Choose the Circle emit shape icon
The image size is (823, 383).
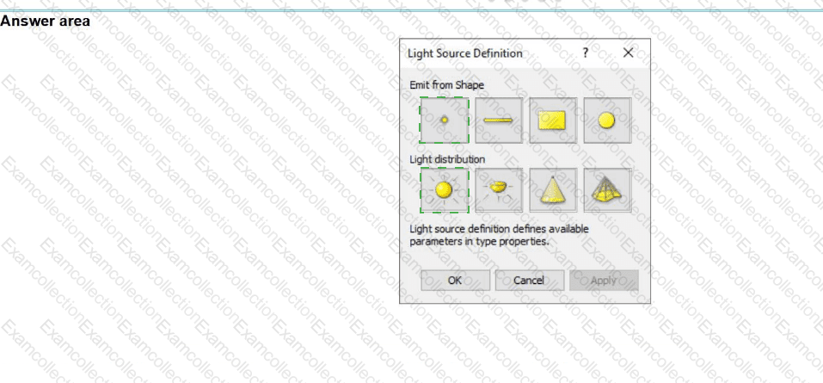[x=607, y=120]
